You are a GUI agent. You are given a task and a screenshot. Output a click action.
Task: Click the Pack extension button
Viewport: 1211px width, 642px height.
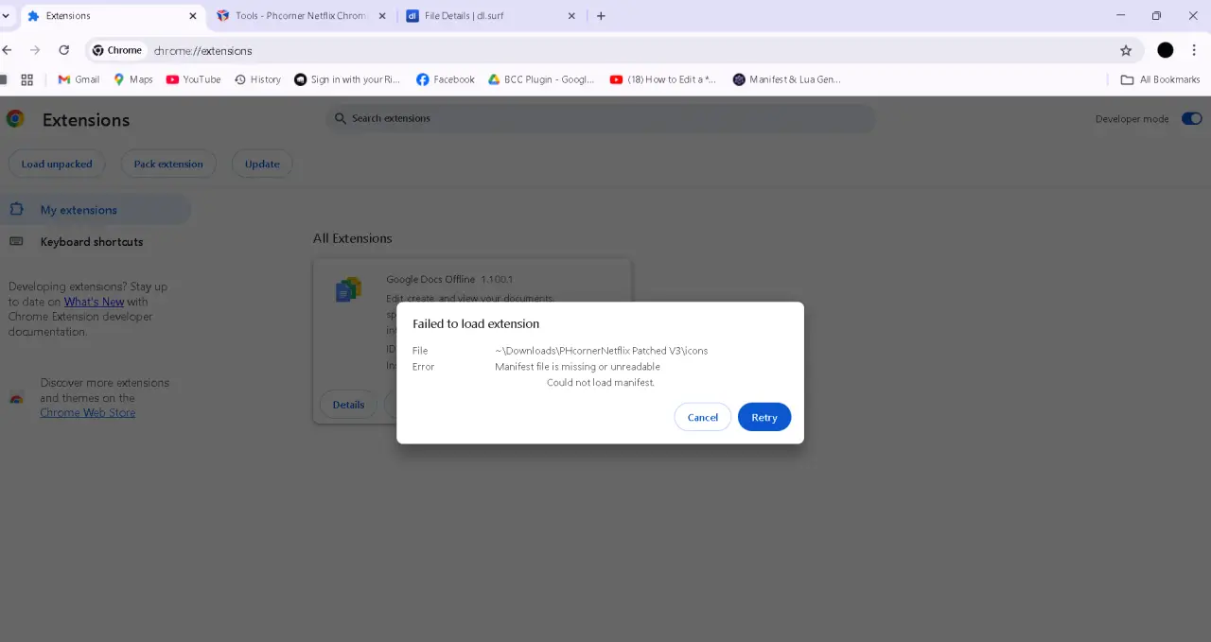(x=168, y=164)
